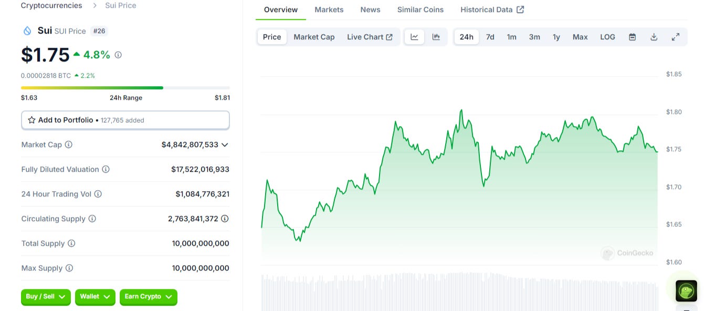Open the Buy / Sell dropdown
This screenshot has height=311, width=704.
click(46, 297)
